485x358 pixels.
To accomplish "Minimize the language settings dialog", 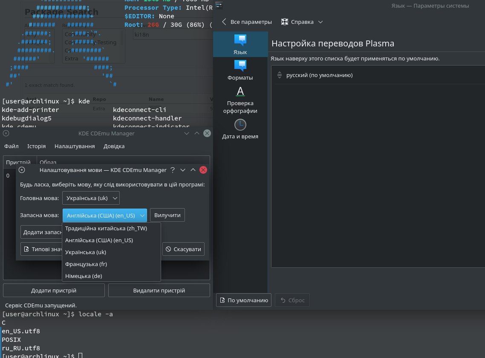I will coord(183,170).
